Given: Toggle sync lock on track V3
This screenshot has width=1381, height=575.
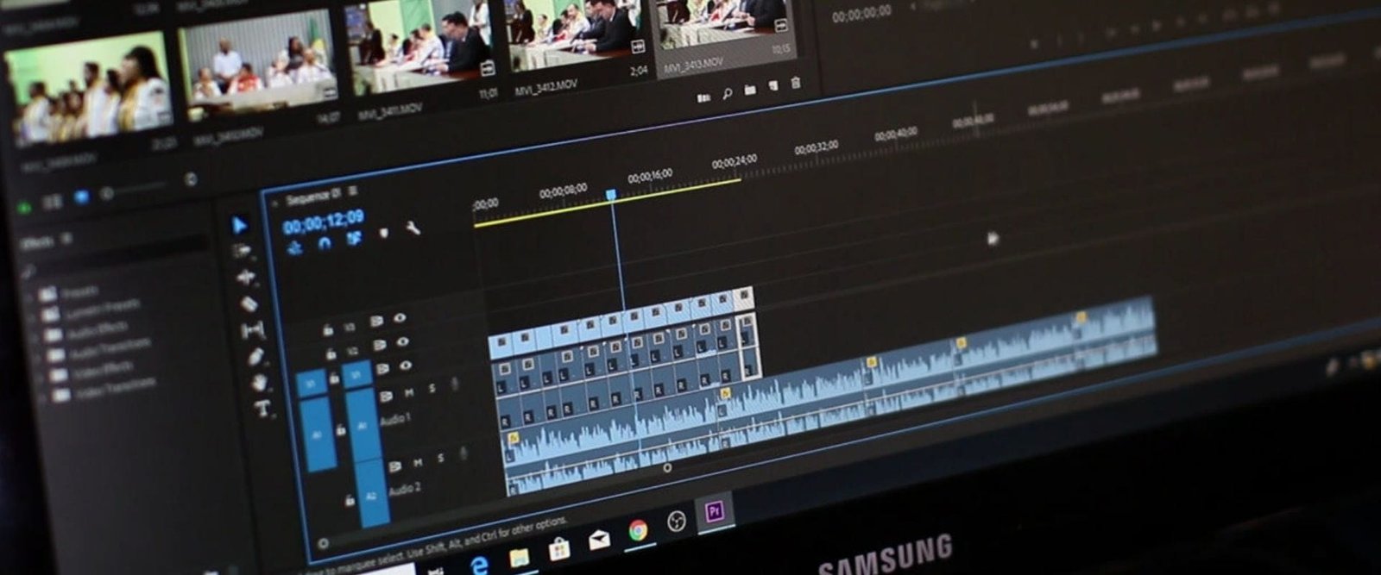Looking at the screenshot, I should (376, 322).
